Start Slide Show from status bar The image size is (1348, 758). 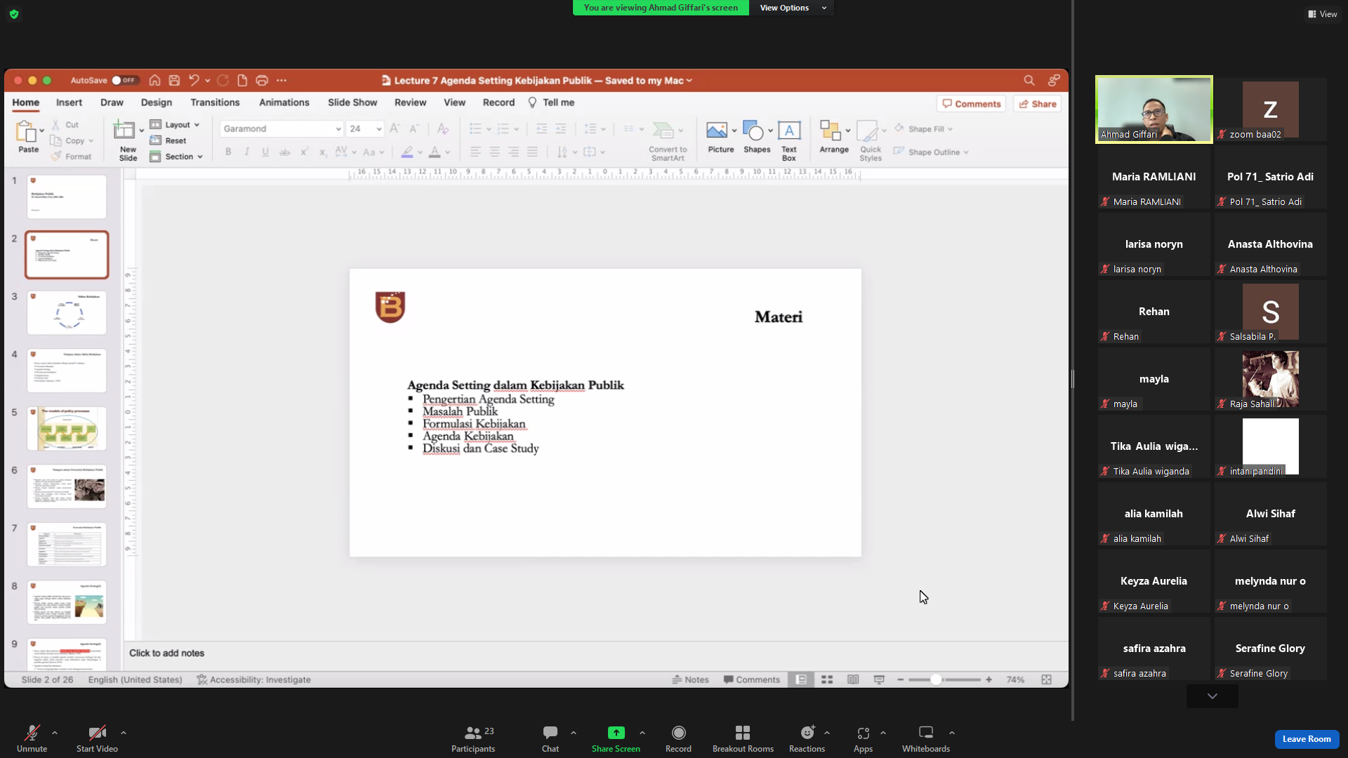879,679
